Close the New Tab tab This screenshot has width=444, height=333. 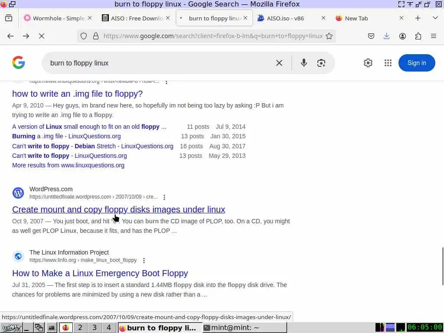click(401, 18)
